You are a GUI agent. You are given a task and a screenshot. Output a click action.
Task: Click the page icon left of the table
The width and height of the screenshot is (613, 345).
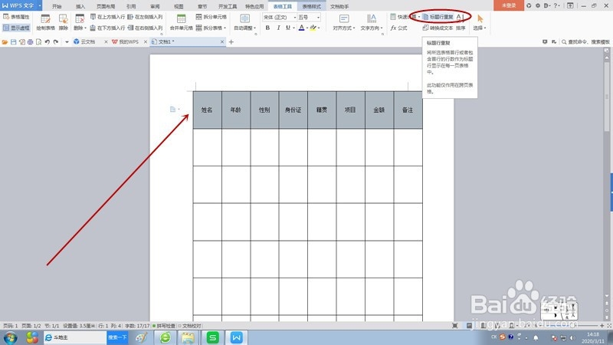tap(173, 109)
